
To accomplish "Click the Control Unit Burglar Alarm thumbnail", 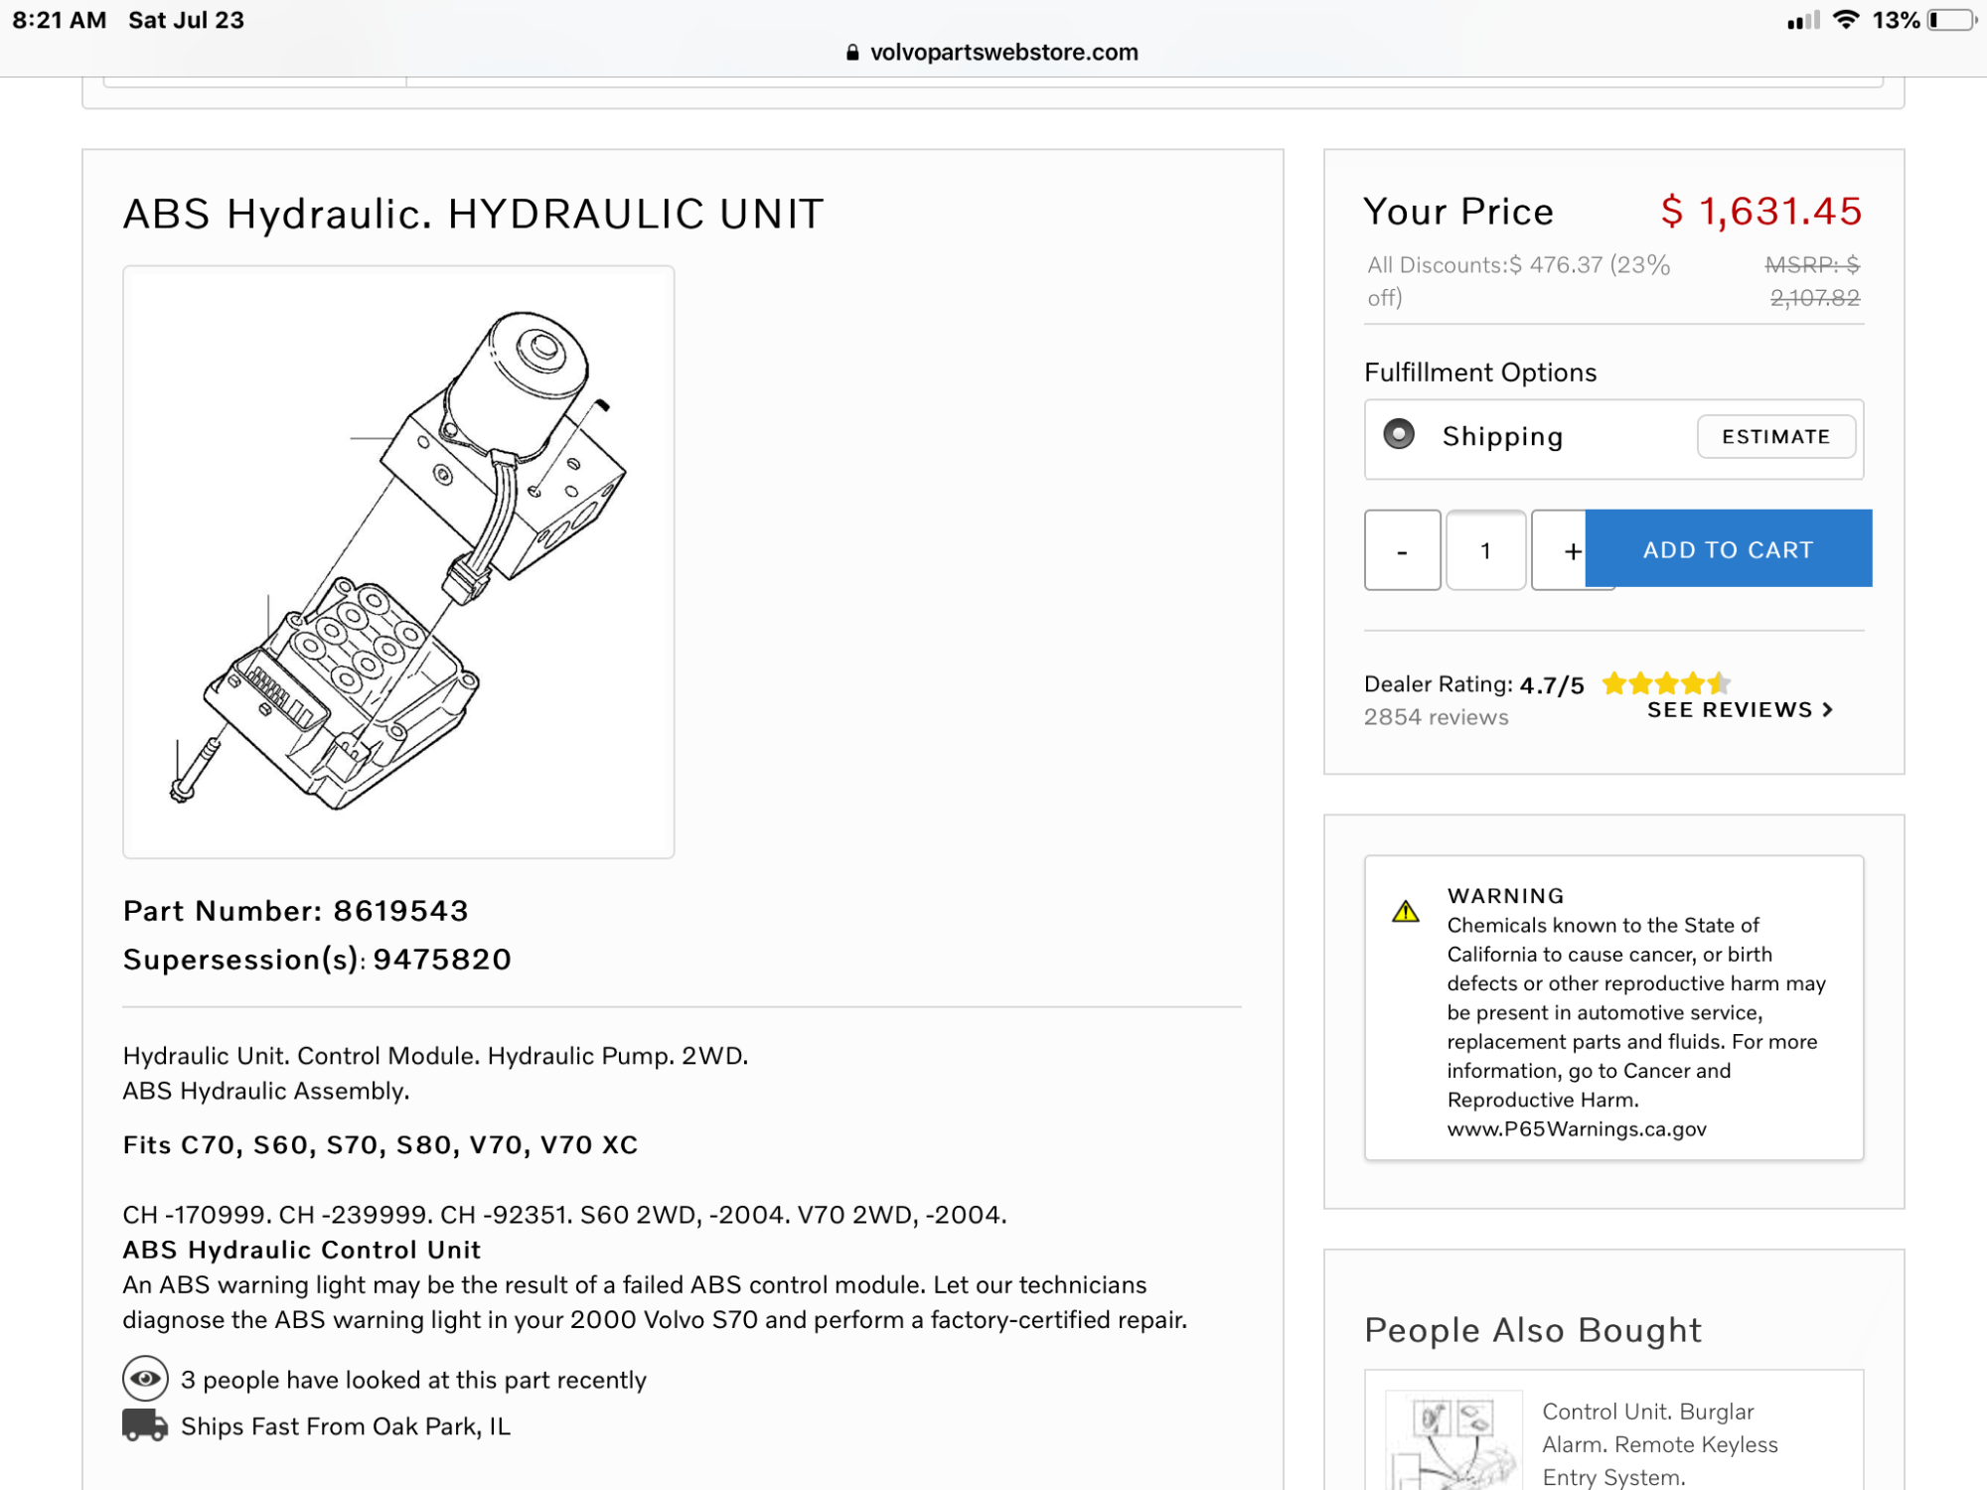I will 1453,1440.
